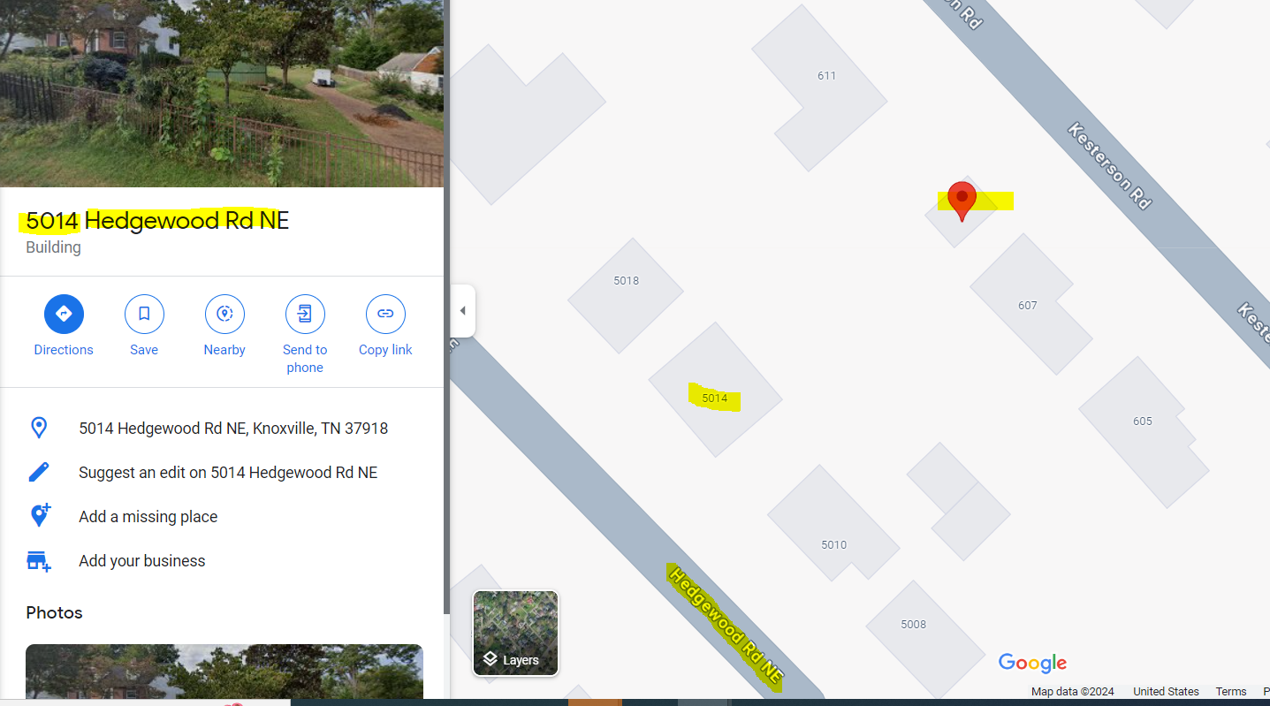The height and width of the screenshot is (706, 1270).
Task: Click the Copy link icon
Action: (x=385, y=314)
